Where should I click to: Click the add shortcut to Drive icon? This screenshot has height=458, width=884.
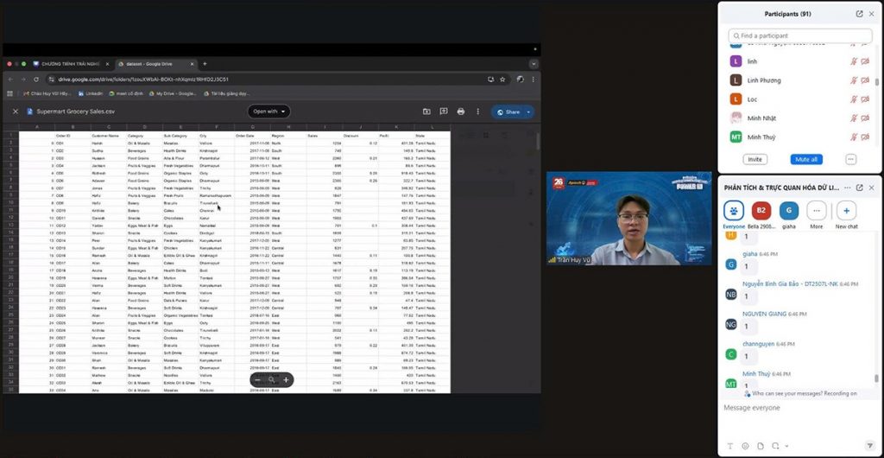426,111
